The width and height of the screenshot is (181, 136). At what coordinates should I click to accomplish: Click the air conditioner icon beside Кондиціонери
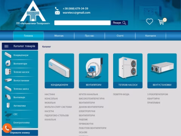point(8,55)
